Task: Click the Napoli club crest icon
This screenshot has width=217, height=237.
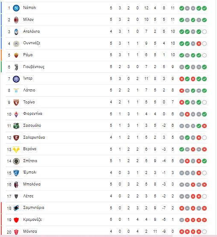Action: coord(16,8)
